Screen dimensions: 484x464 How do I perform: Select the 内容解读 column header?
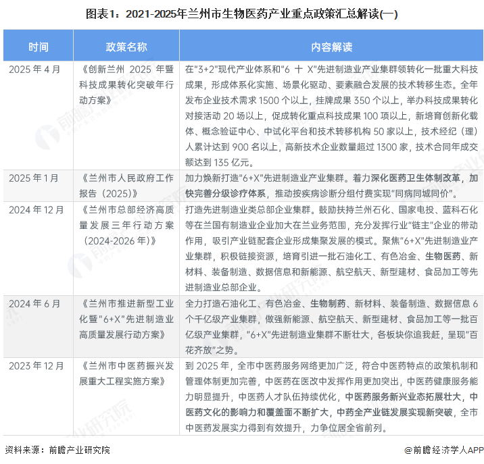point(331,47)
